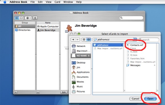Expand the Messages folder arrow
The image size is (165, 105).
[155, 65]
